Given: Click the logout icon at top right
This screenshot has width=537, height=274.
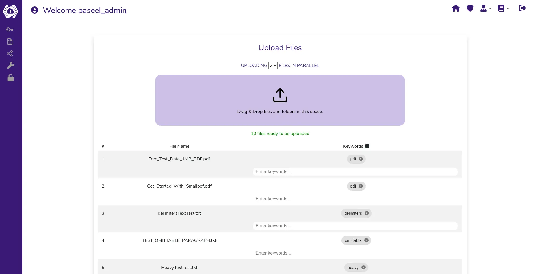Looking at the screenshot, I should coord(522,8).
